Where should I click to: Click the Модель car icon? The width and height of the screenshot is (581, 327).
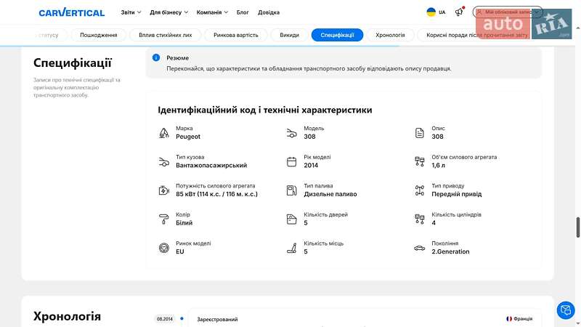tap(292, 133)
